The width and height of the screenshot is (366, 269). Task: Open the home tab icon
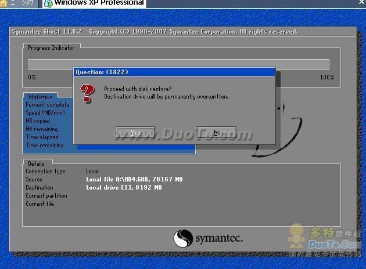3,3
